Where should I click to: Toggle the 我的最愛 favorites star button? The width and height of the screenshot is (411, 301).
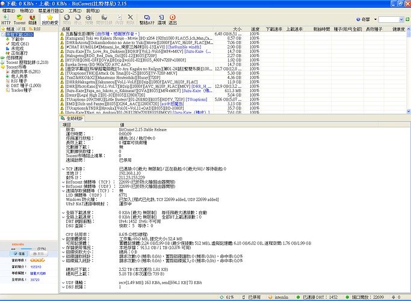pyautogui.click(x=50, y=20)
